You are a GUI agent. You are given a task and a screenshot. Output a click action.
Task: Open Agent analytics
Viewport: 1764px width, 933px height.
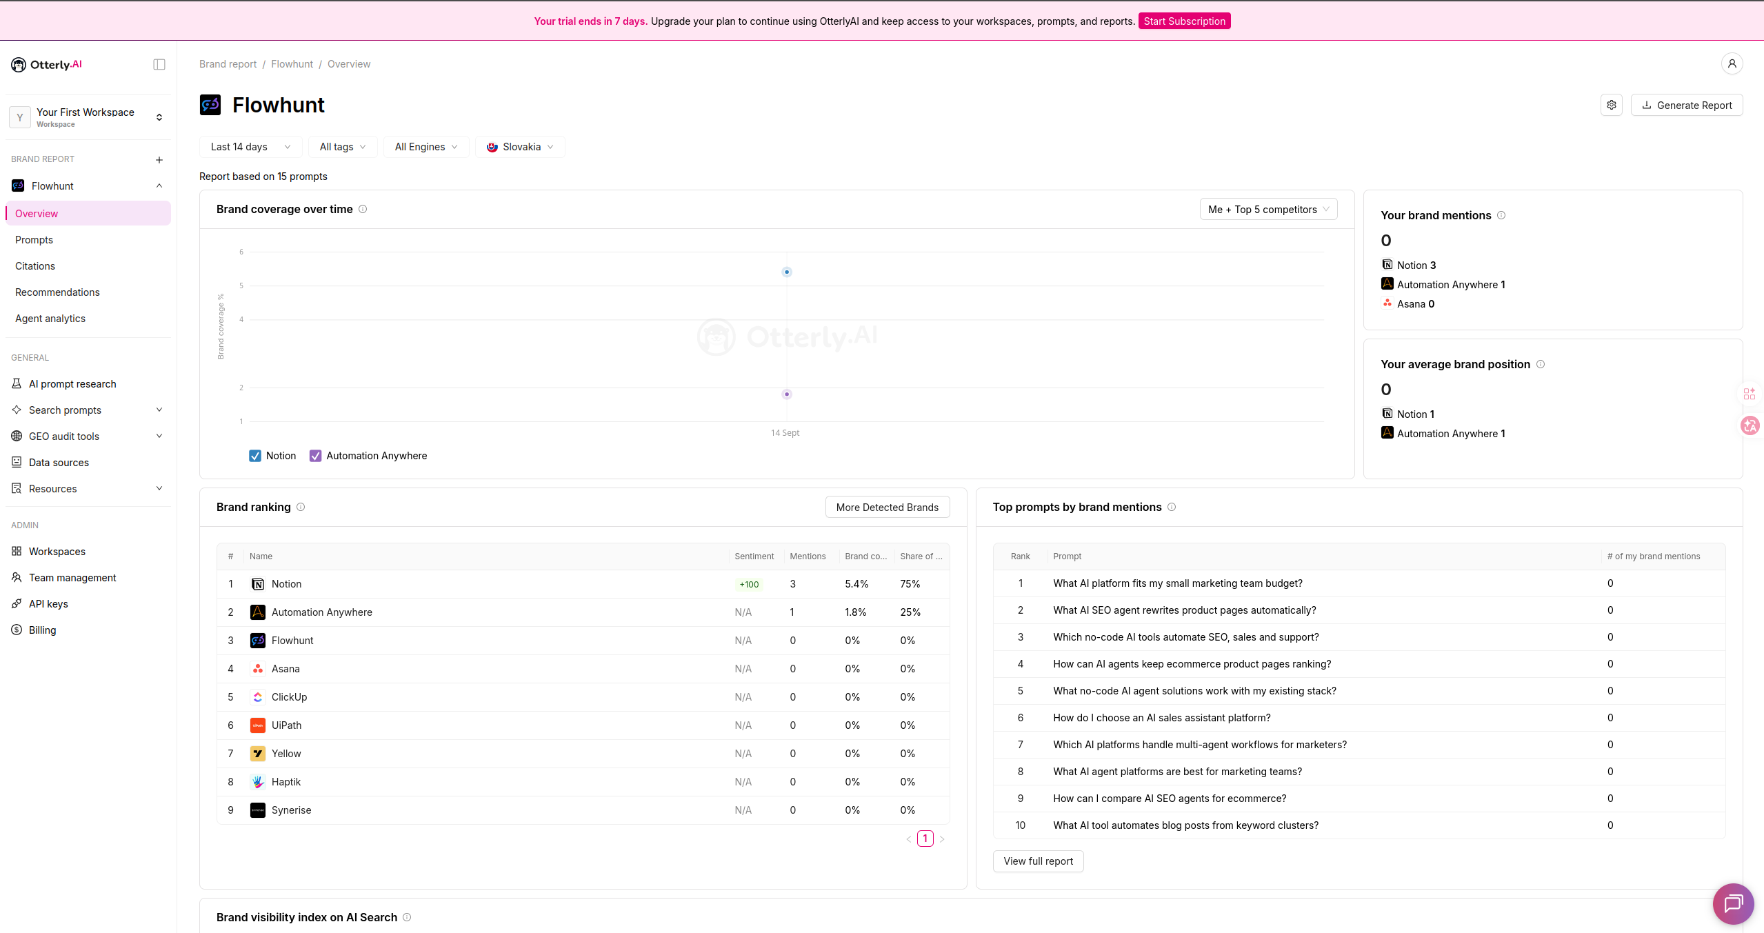88,319
